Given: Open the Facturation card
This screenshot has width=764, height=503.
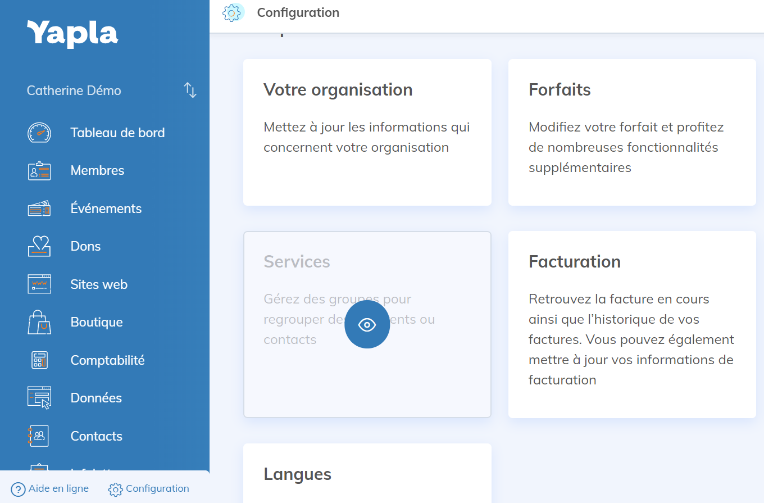Looking at the screenshot, I should coord(632,324).
